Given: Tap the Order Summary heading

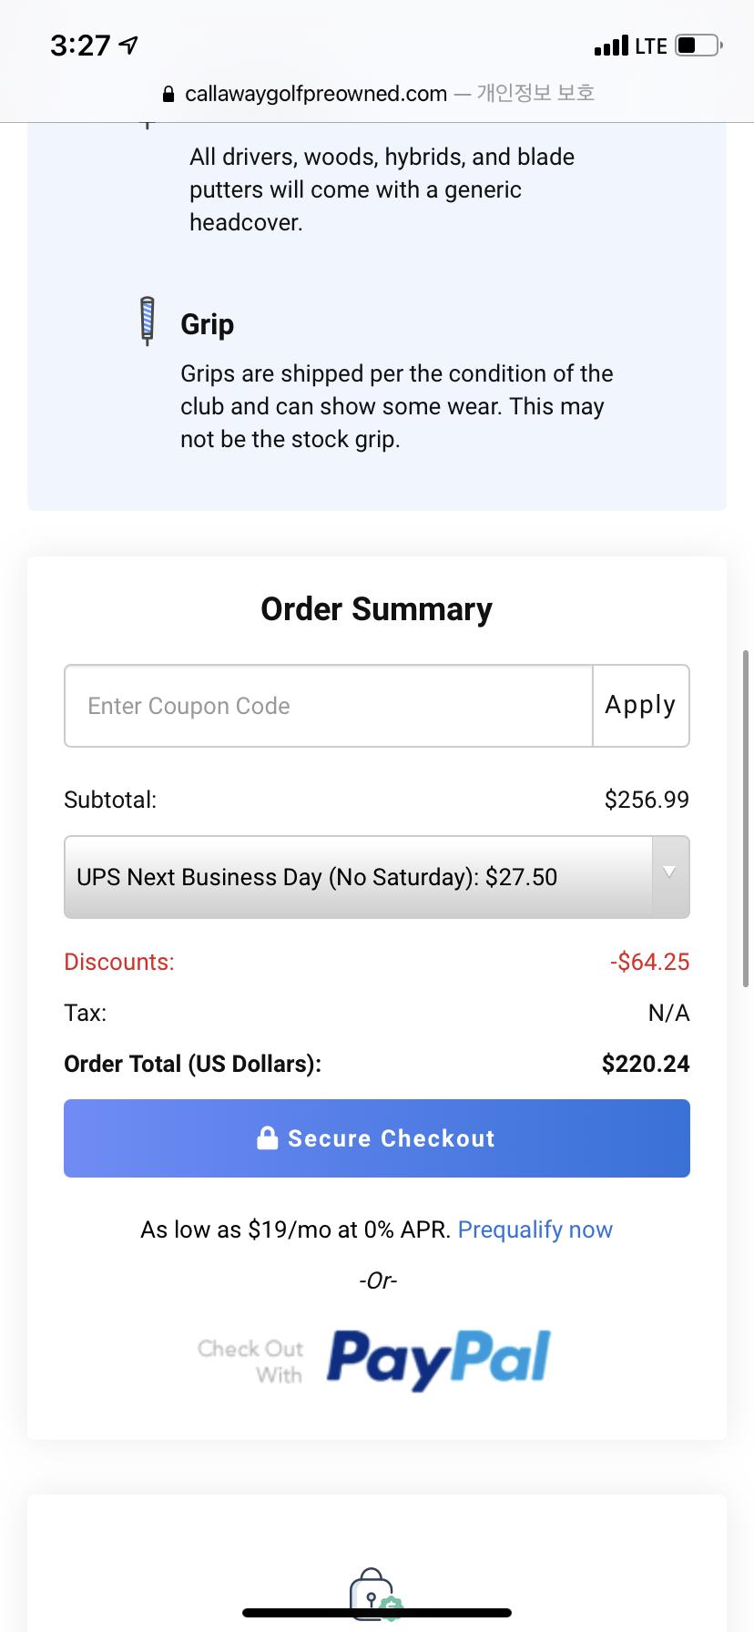Looking at the screenshot, I should tap(376, 609).
